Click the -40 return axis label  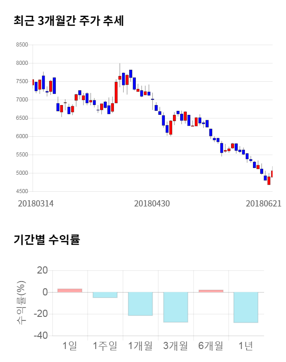tap(42, 336)
